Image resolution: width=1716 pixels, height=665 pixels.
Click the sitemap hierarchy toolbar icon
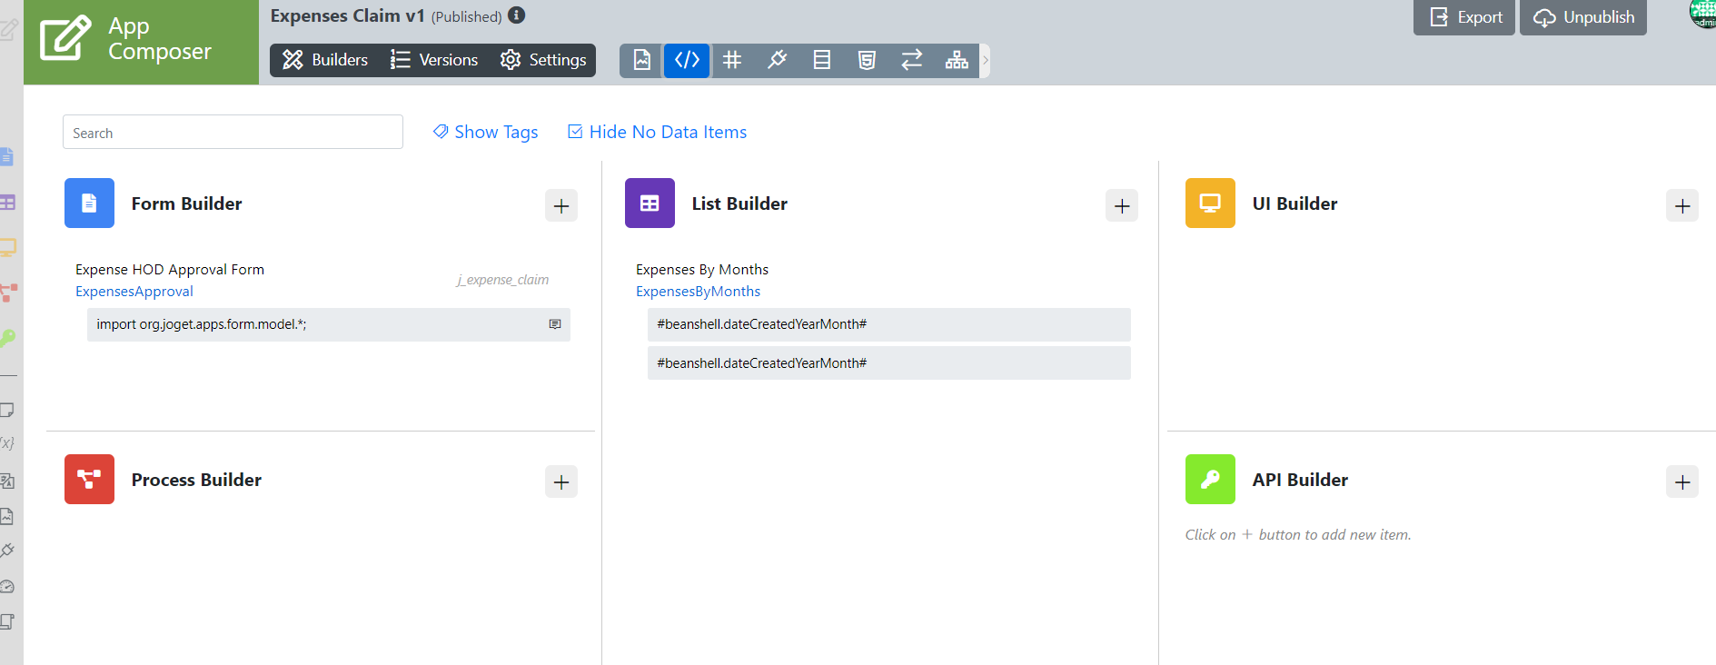pyautogui.click(x=957, y=61)
